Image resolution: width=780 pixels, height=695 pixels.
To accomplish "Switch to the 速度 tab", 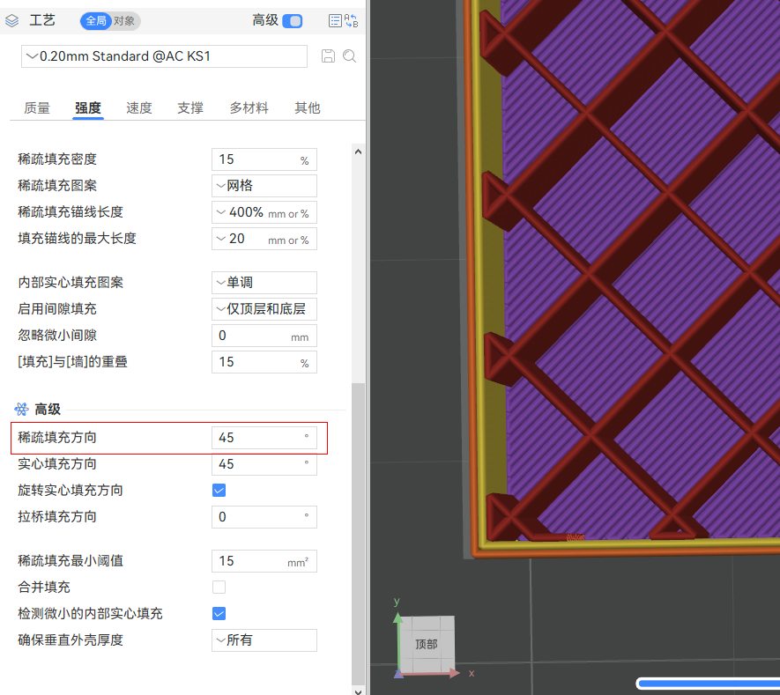I will pyautogui.click(x=138, y=107).
